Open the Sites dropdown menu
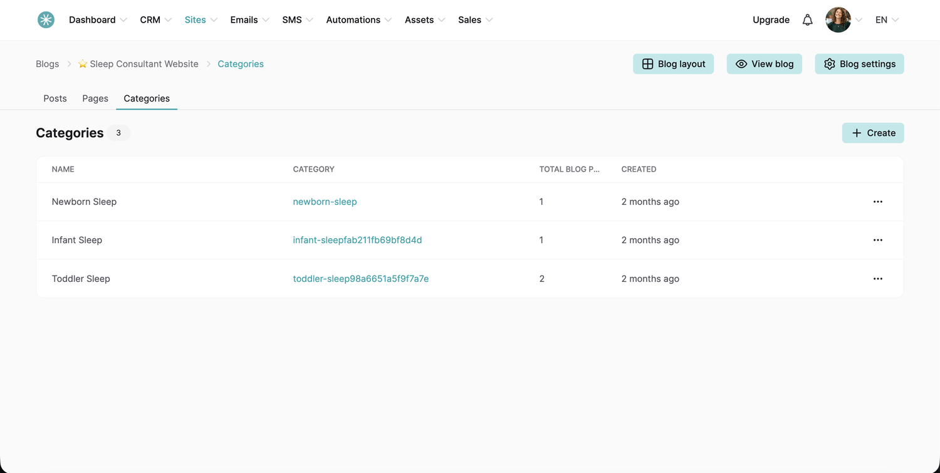 click(x=201, y=20)
